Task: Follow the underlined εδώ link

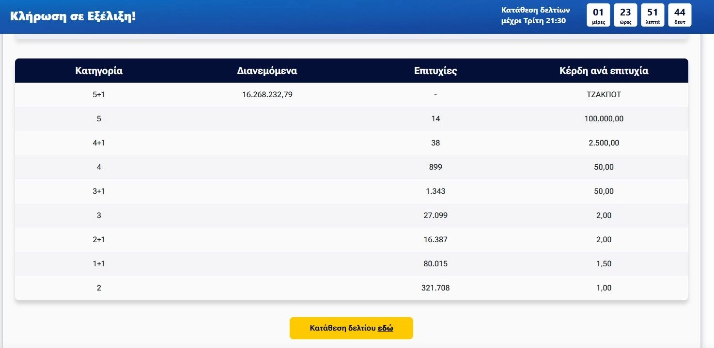Action: click(x=386, y=328)
